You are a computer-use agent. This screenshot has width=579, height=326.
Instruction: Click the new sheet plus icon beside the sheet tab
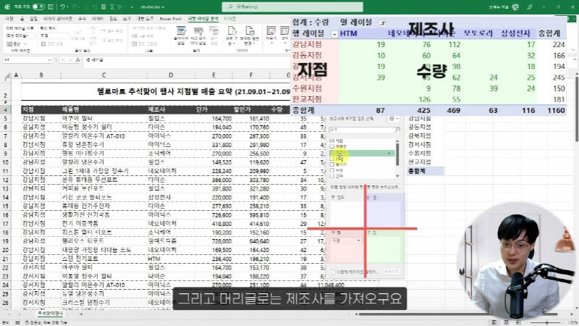pos(81,314)
